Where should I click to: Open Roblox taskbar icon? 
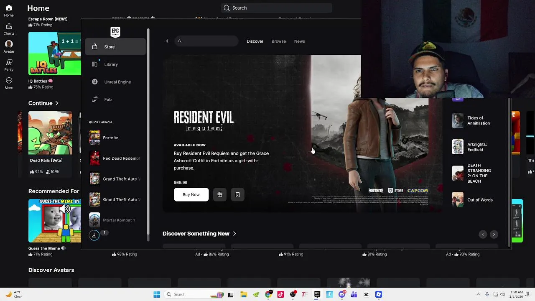pos(379,294)
